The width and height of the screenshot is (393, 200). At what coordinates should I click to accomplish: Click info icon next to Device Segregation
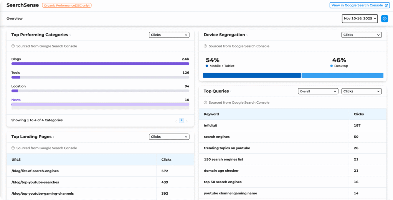click(x=247, y=35)
